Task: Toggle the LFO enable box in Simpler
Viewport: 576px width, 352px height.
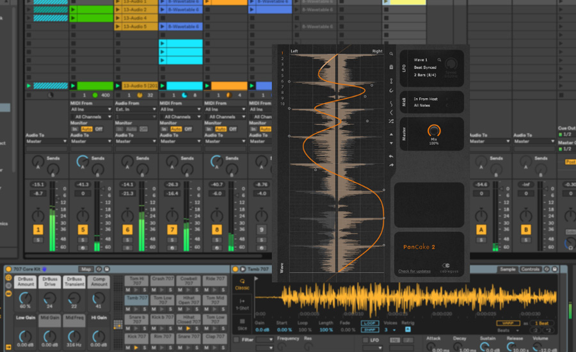Action: (365, 340)
